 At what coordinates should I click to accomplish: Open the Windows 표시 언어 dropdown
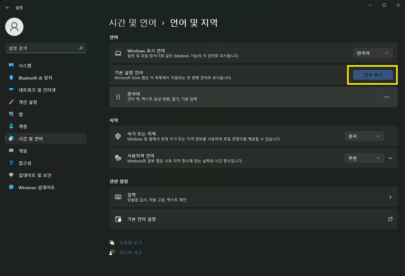click(373, 53)
